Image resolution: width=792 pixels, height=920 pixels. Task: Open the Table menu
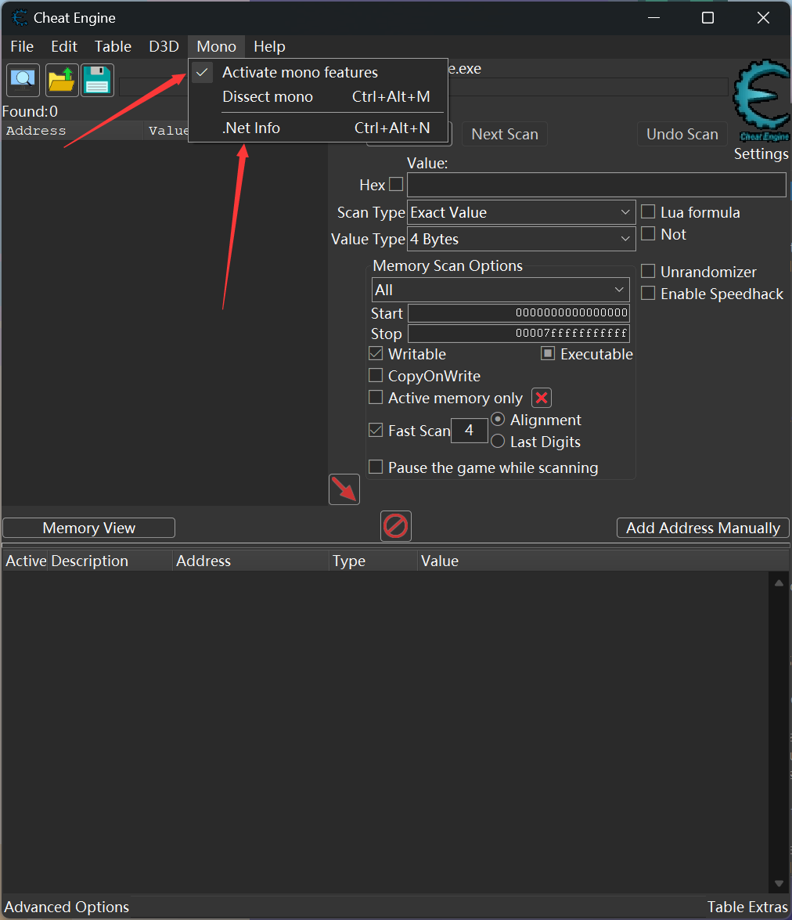[x=113, y=46]
